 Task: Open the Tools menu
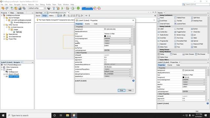click(60, 5)
